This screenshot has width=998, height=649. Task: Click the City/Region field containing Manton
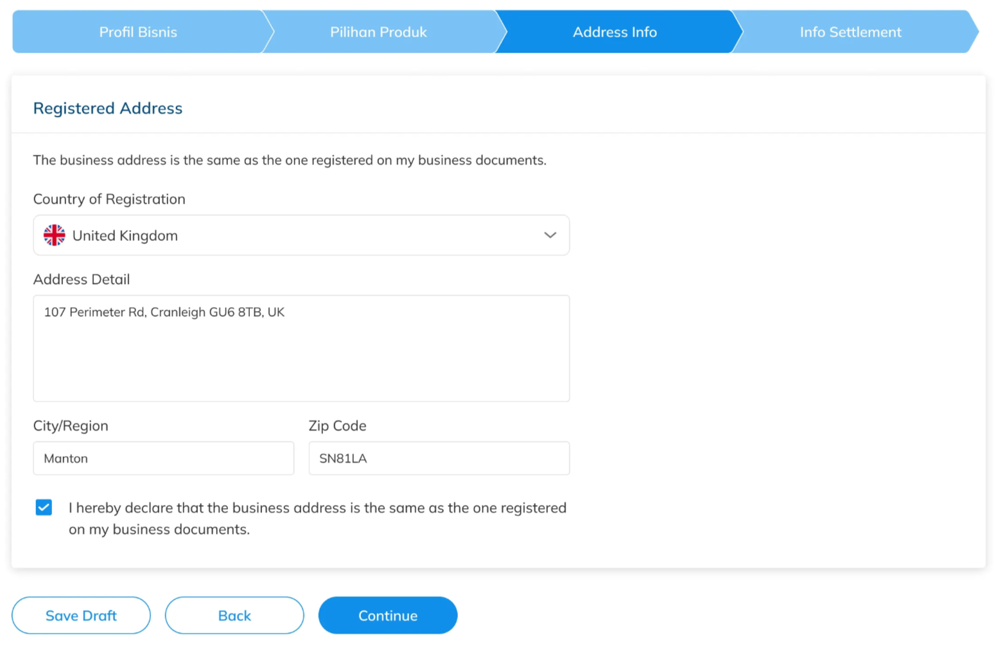coord(163,458)
